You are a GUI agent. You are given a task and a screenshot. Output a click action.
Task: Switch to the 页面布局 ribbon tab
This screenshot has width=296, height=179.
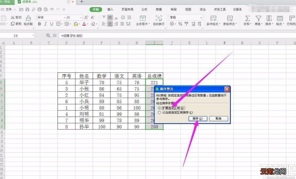[x=128, y=9]
